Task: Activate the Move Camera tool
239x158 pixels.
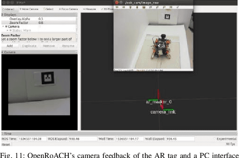Action: point(29,9)
